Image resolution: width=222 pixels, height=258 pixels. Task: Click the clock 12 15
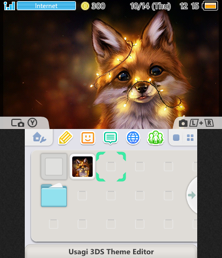point(189,6)
